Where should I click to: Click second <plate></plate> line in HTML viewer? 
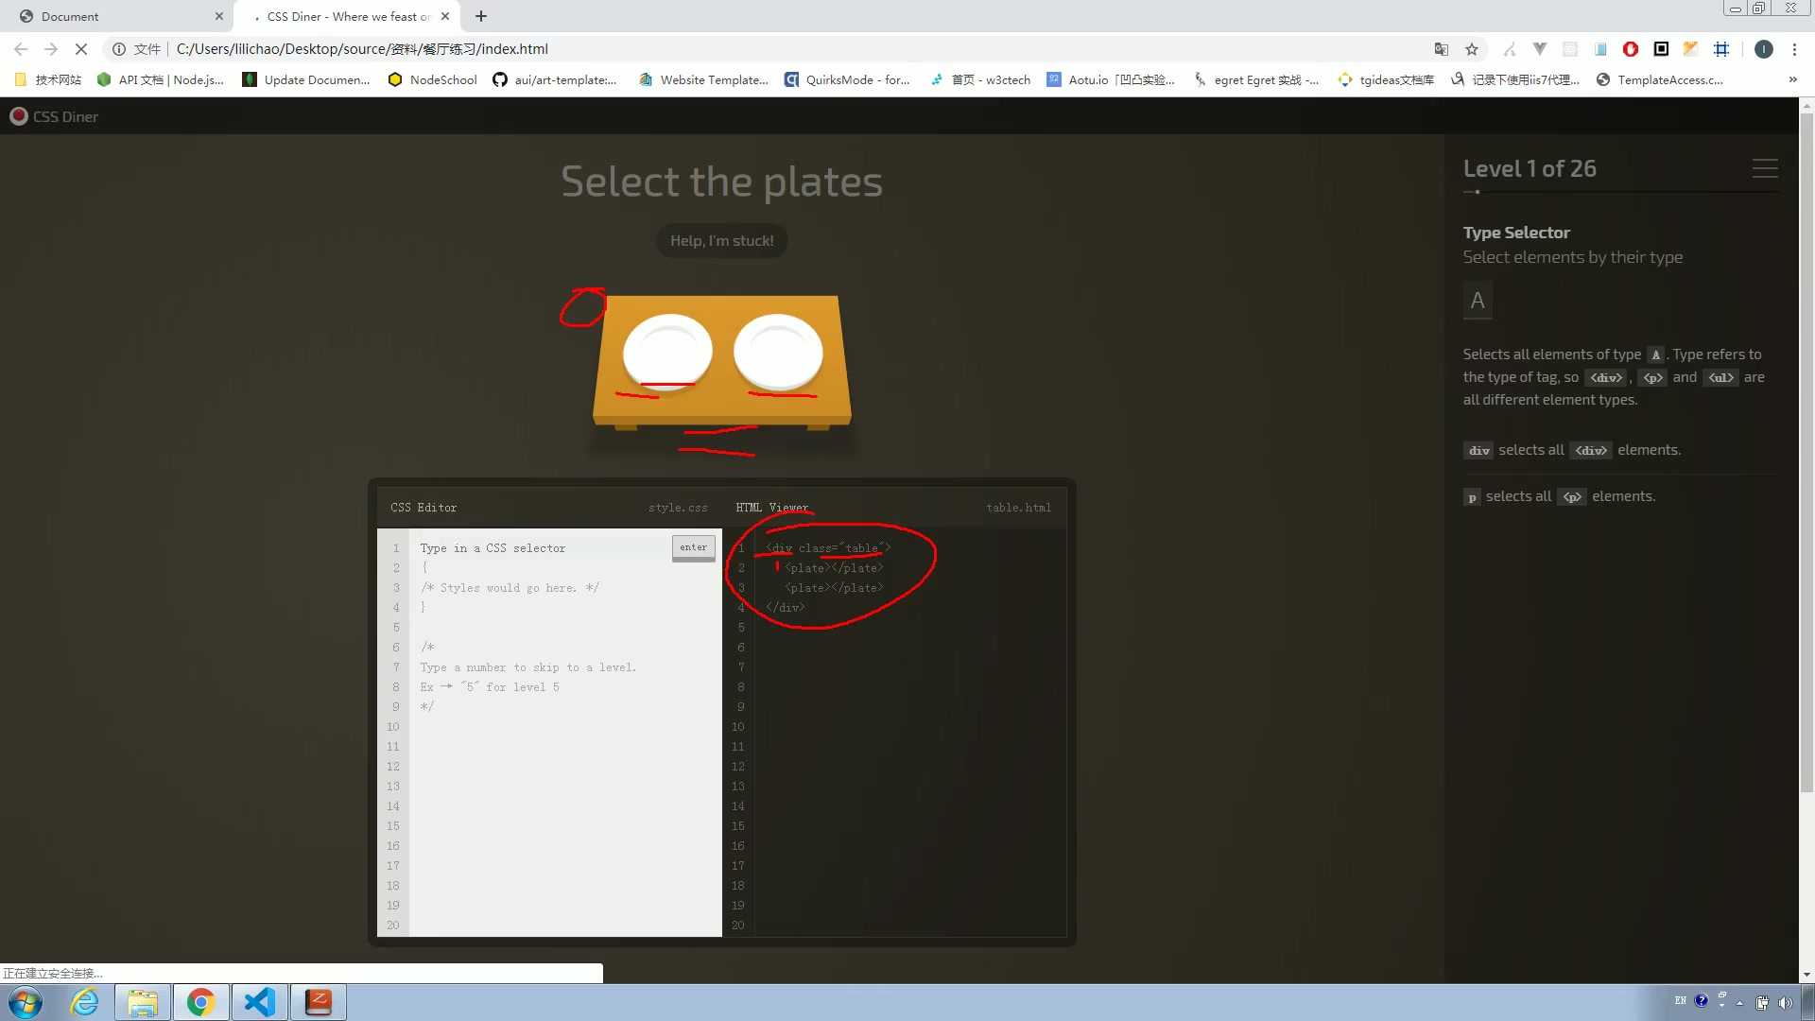pos(835,588)
